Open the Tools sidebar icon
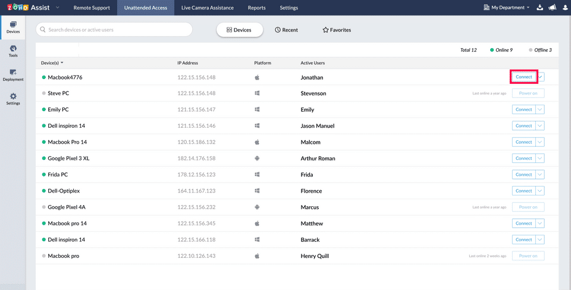The height and width of the screenshot is (290, 571). pyautogui.click(x=12, y=51)
